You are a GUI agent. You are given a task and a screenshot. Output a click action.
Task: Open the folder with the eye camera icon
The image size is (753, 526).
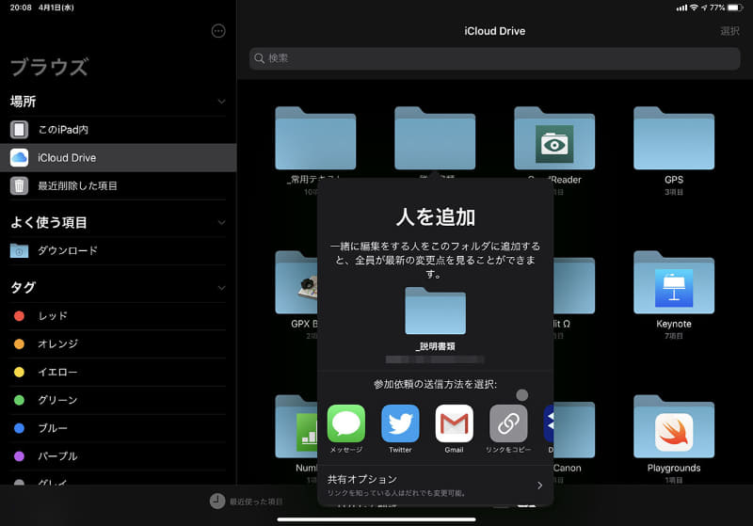point(554,138)
